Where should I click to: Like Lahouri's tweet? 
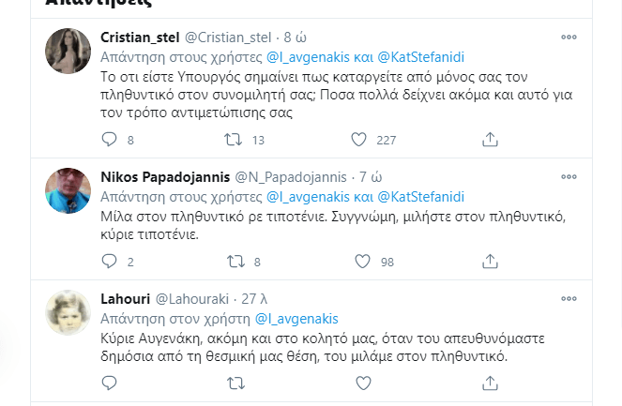[362, 383]
